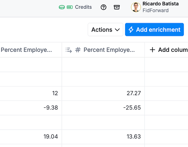Viewport: 188px width, 147px height.
Task: Select the cell containing -25.65
Action: click(x=103, y=108)
